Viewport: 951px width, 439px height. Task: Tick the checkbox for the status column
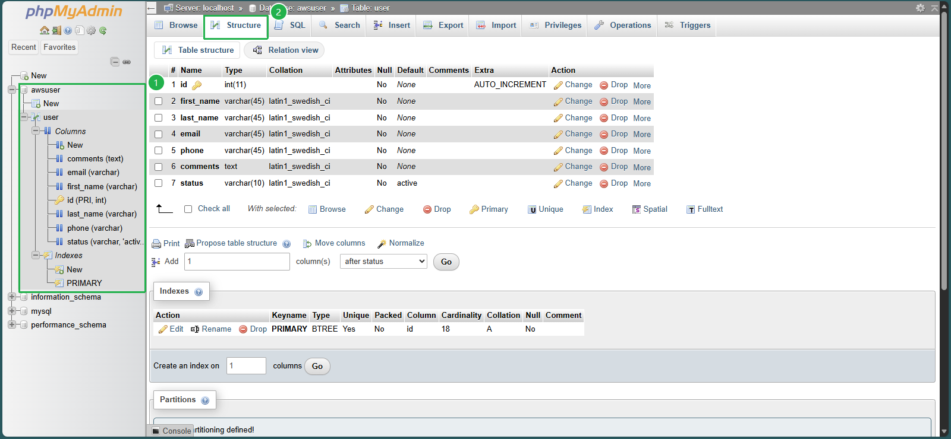[159, 183]
